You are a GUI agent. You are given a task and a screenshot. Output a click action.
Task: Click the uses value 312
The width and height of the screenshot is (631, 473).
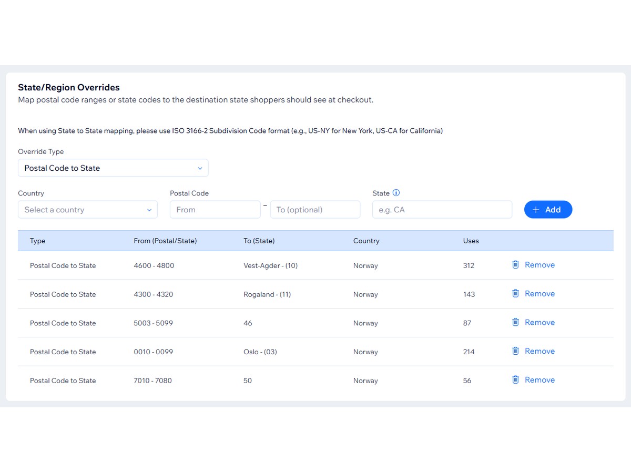(x=469, y=265)
